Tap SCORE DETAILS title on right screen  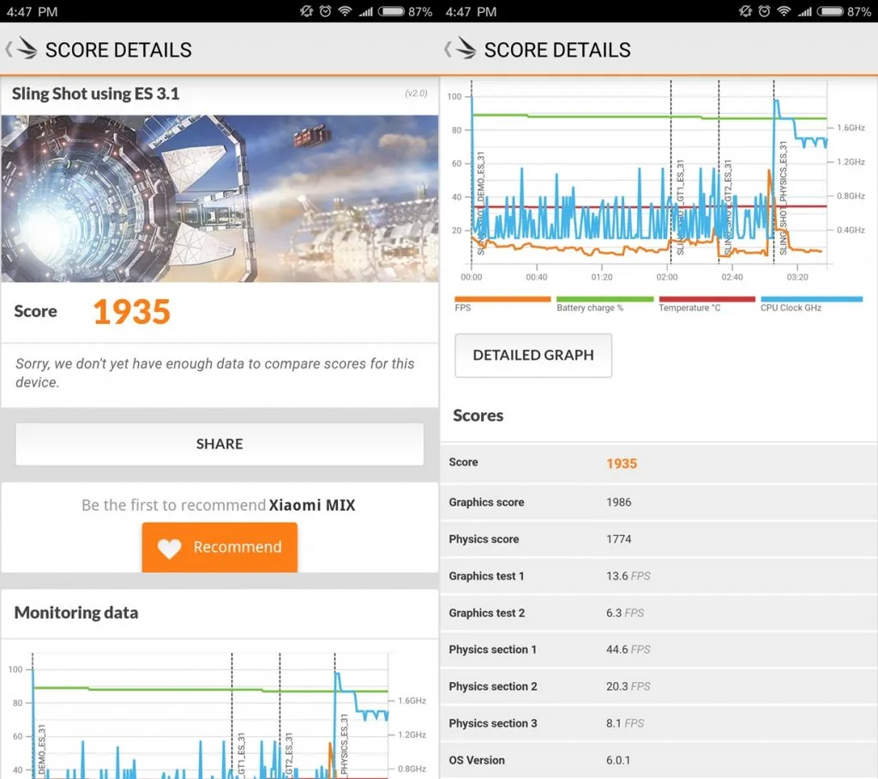[557, 50]
